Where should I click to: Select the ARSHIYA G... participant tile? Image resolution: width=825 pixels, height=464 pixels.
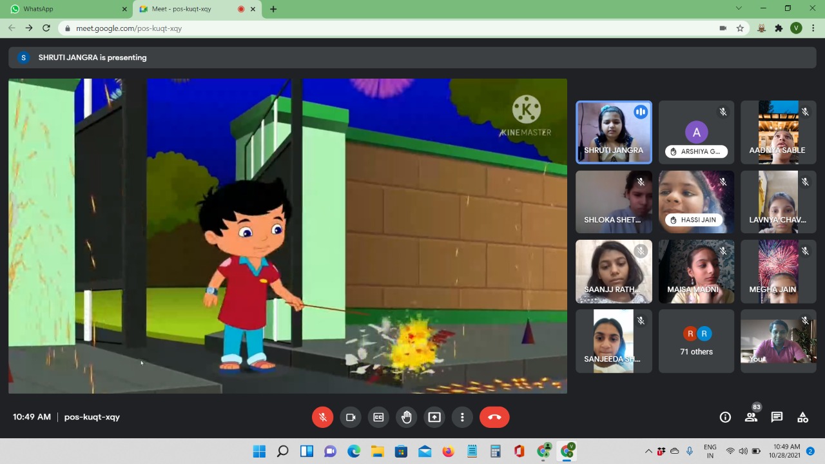696,132
